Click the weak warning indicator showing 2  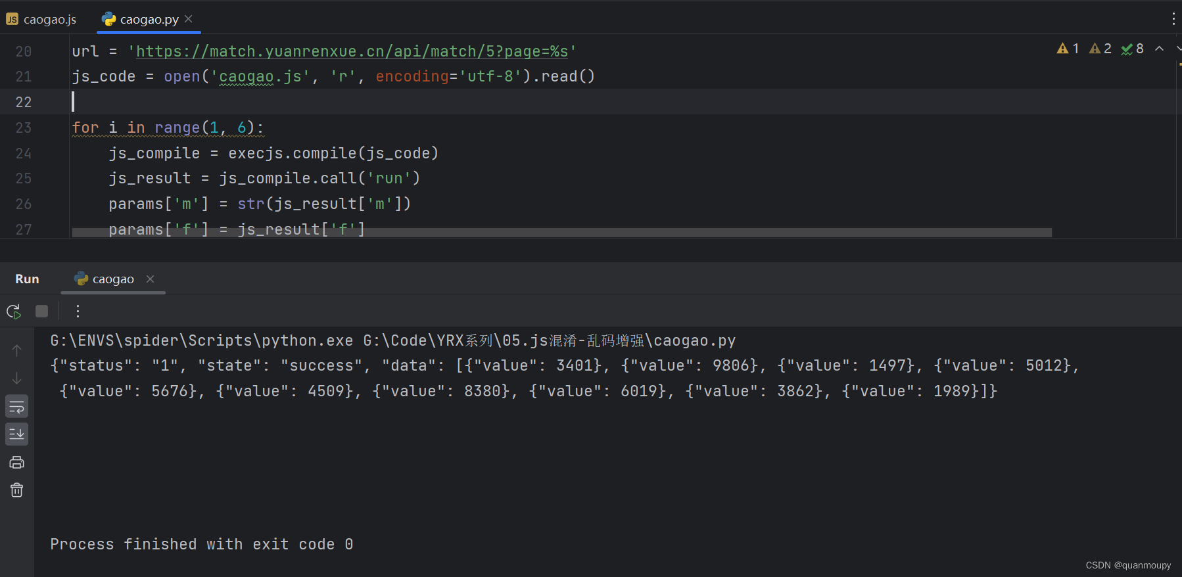pyautogui.click(x=1100, y=49)
